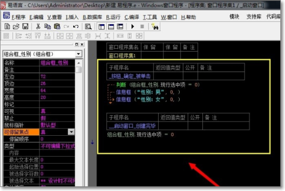285x191 pixels.
Task: Open the R.运行 menu
Action: 113,17
